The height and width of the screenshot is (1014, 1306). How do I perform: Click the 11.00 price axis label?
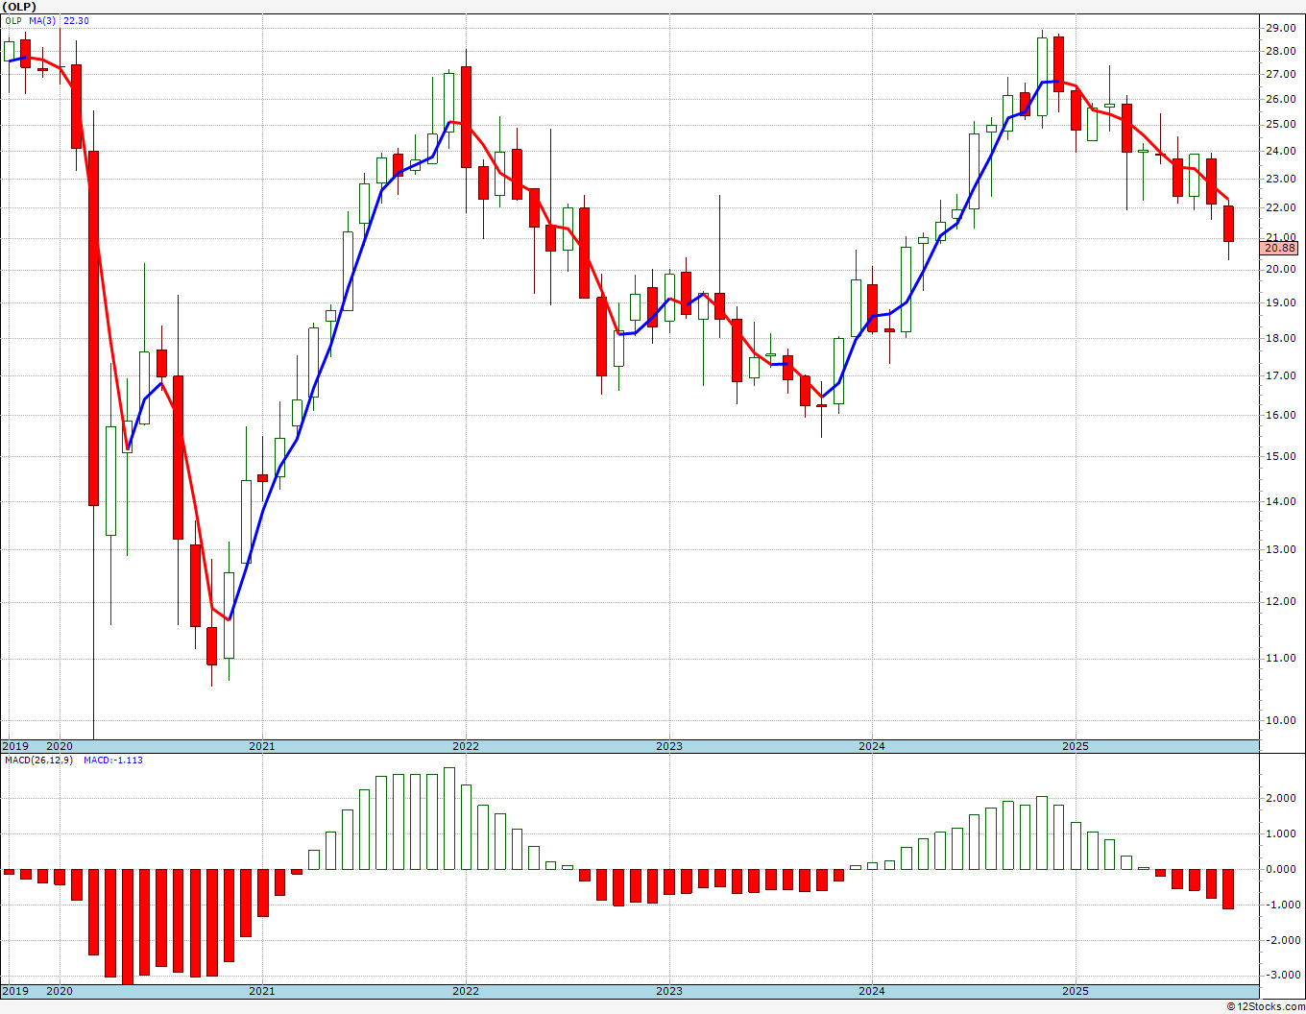[1281, 658]
